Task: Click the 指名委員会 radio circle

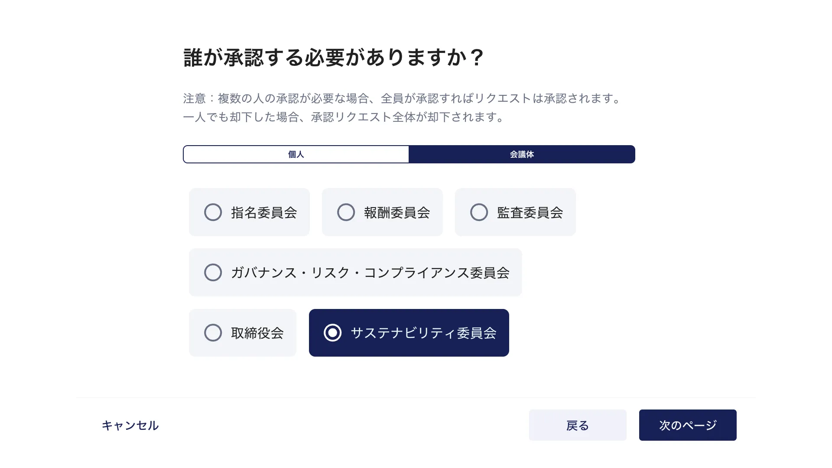Action: pyautogui.click(x=213, y=212)
